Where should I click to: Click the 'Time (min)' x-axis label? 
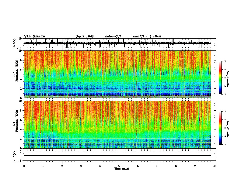(x=122, y=169)
